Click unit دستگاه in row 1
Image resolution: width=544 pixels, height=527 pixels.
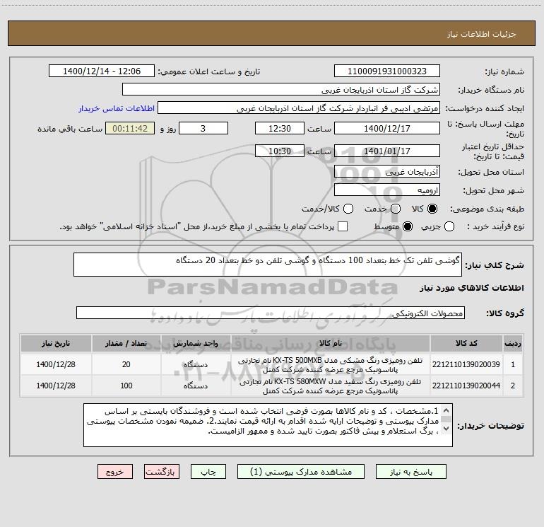[196, 364]
